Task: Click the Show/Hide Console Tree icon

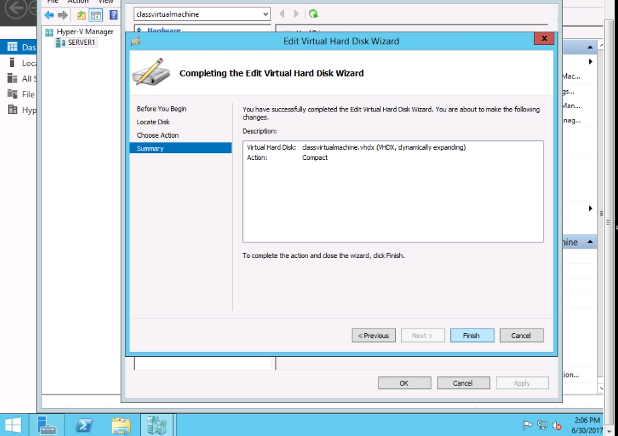Action: (x=96, y=15)
